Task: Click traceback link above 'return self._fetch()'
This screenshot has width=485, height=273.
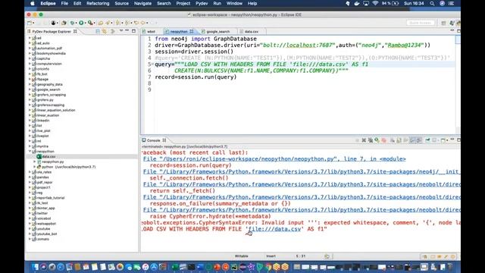Action: coord(302,184)
